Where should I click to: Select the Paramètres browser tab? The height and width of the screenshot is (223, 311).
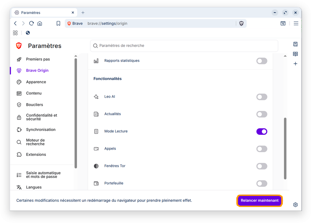coord(45,13)
